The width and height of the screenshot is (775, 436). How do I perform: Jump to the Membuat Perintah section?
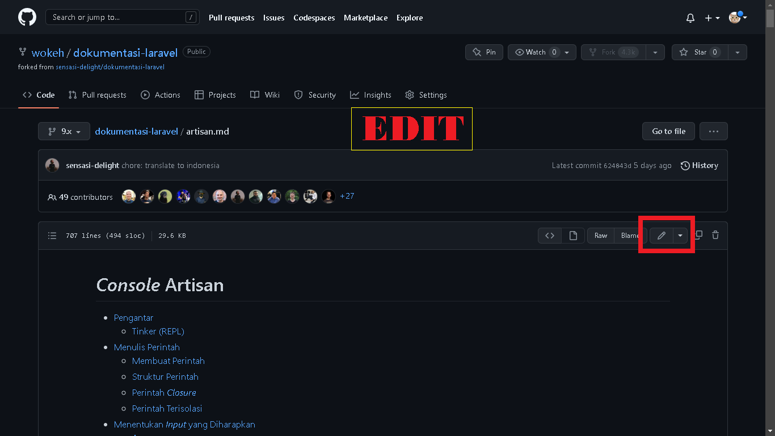169,360
